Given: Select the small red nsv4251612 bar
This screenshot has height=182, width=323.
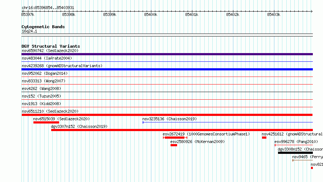Looking at the screenshot, I should pos(264,138).
